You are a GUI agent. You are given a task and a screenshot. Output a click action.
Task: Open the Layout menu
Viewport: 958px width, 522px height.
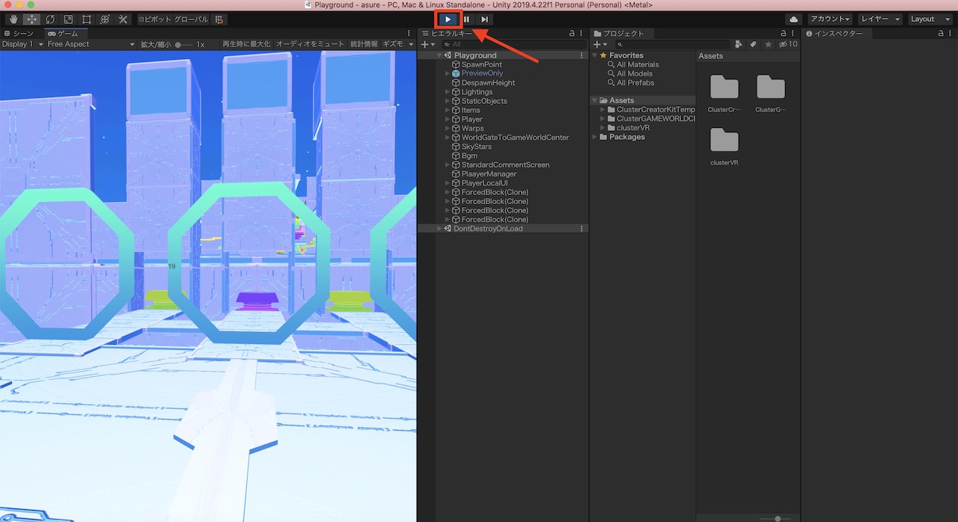(930, 19)
